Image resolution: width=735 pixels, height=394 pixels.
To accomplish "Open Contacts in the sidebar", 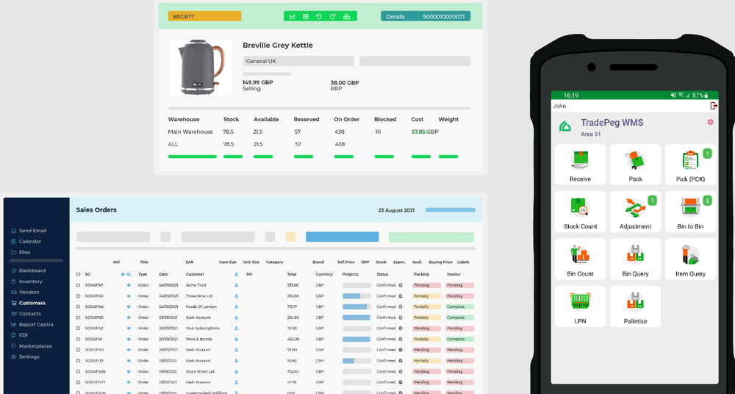I will click(26, 314).
